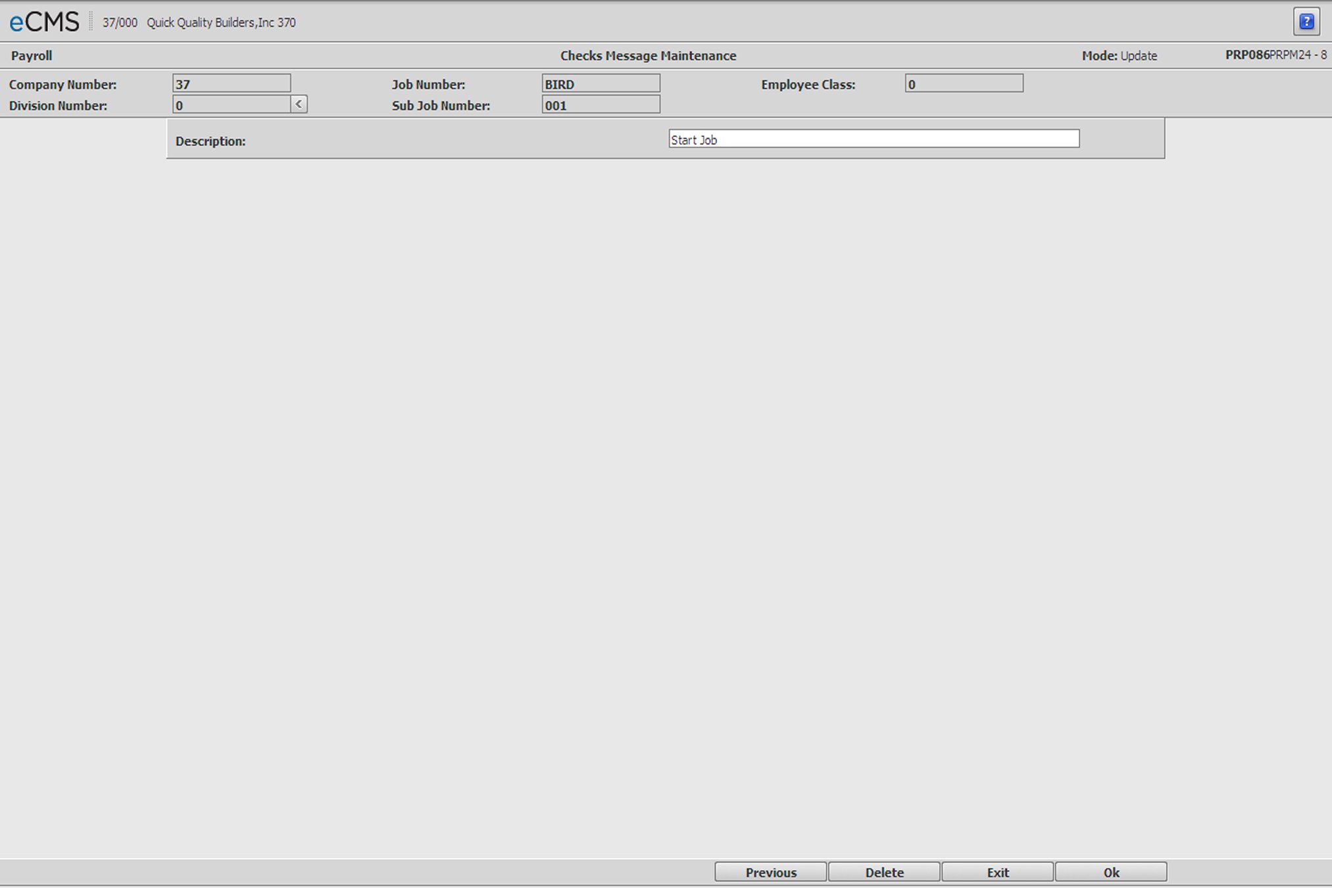Screen dimensions: 1332x888
Task: Click the Quick Quality Builders company text
Action: (x=220, y=22)
